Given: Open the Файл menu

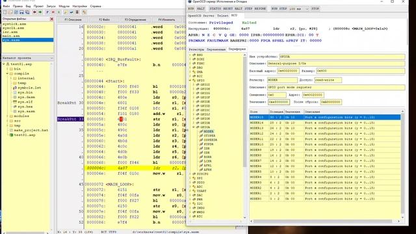Looking at the screenshot, I should point(6,6).
